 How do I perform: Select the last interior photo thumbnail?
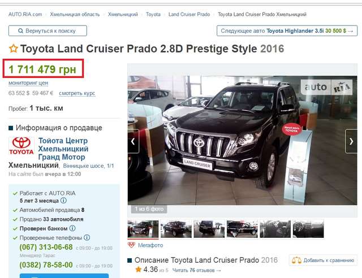[308, 229]
